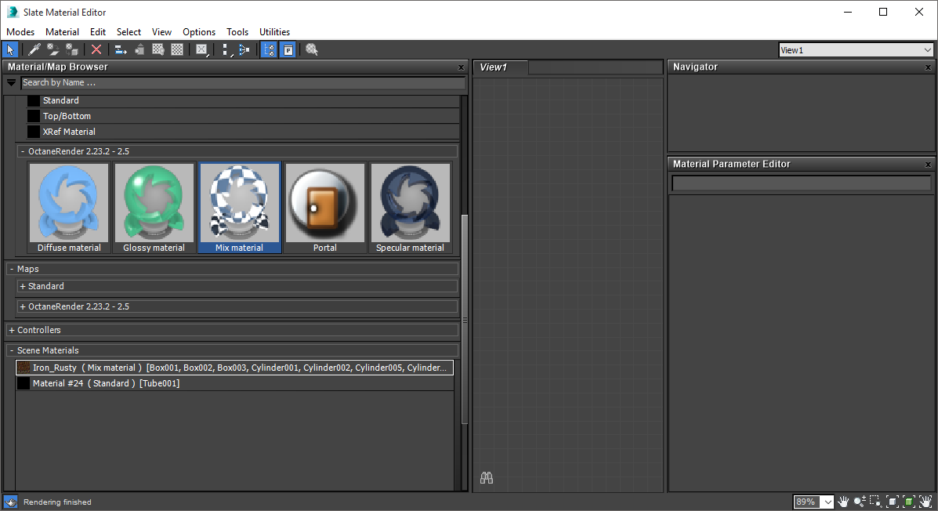Open the 89% zoom dropdown

[x=828, y=502]
